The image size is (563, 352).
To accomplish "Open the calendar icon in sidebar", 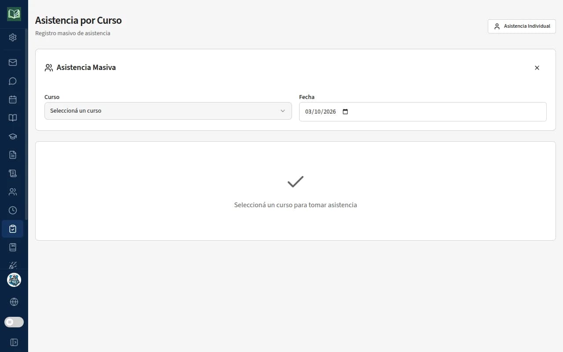I will click(13, 99).
